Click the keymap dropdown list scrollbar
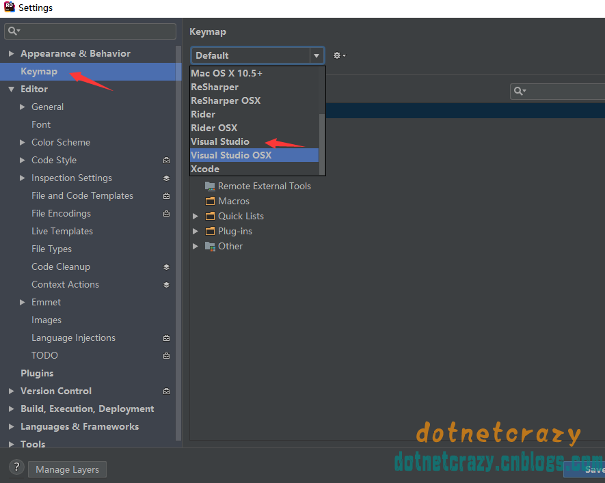 coord(322,144)
